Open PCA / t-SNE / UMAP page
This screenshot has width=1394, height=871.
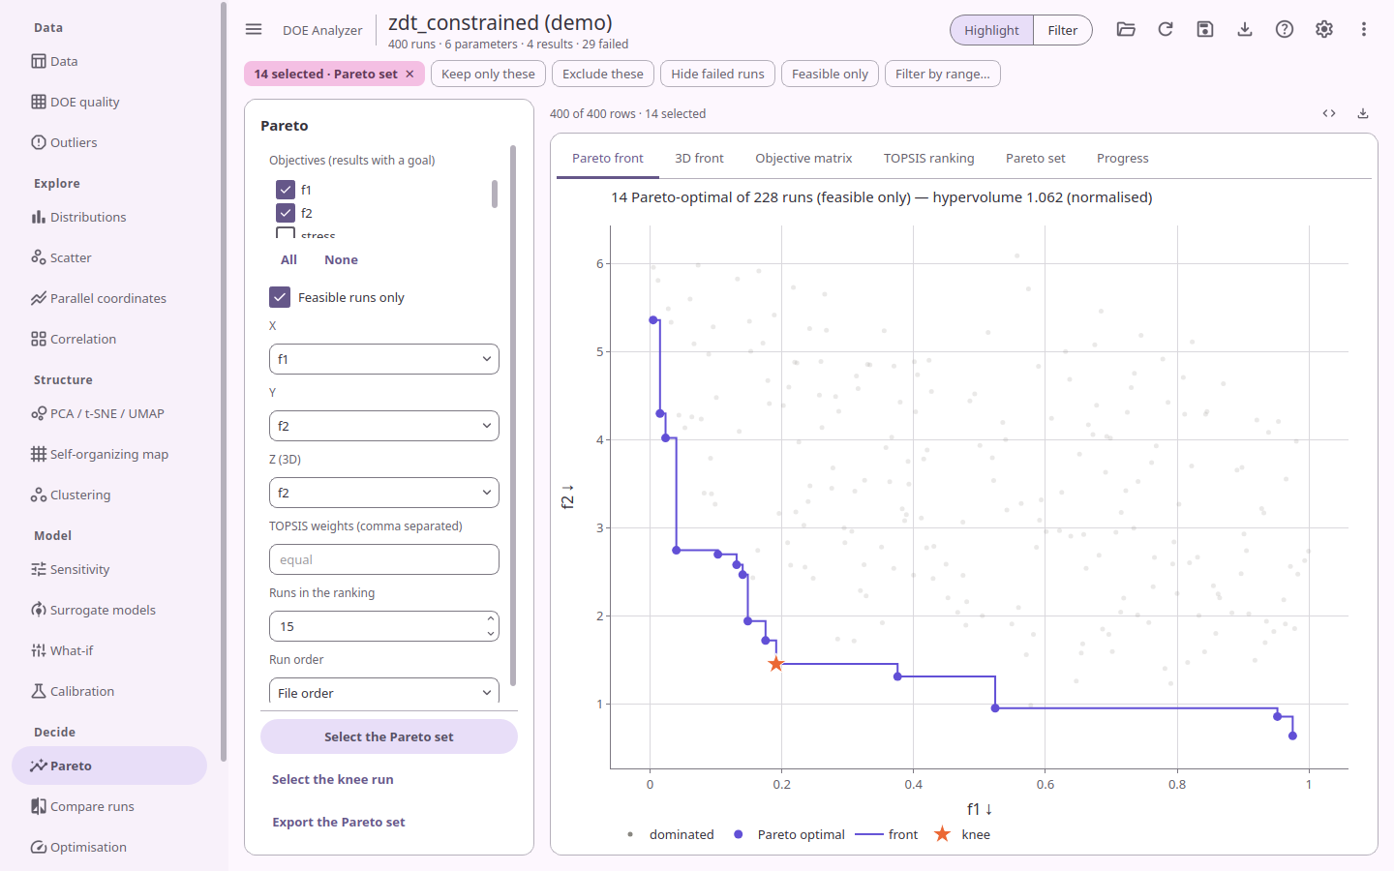pyautogui.click(x=109, y=413)
